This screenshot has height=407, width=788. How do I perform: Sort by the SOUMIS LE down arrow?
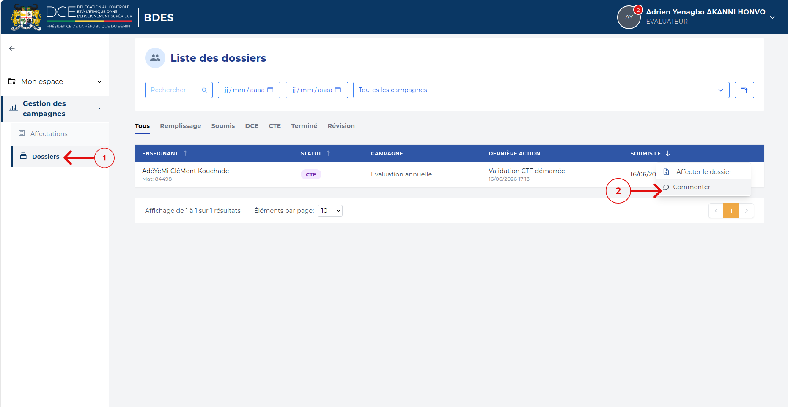pos(668,153)
